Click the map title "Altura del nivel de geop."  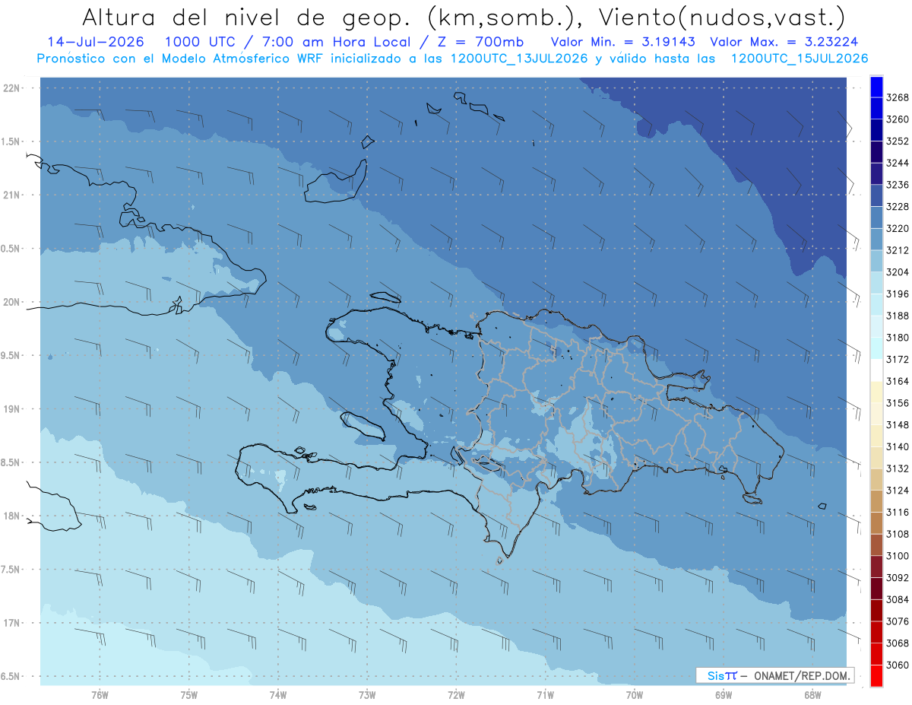pyautogui.click(x=249, y=17)
